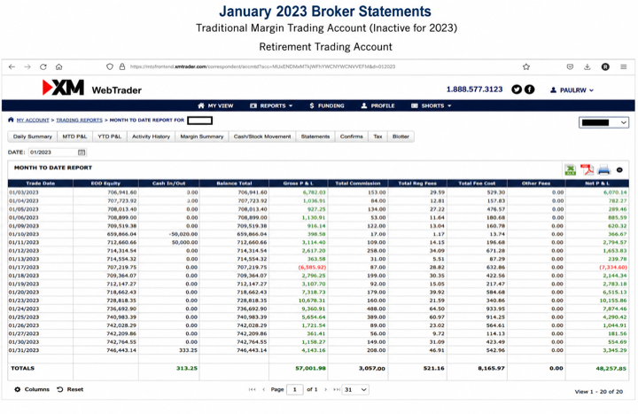
Task: Open the browser downloads icon
Action: [x=587, y=66]
